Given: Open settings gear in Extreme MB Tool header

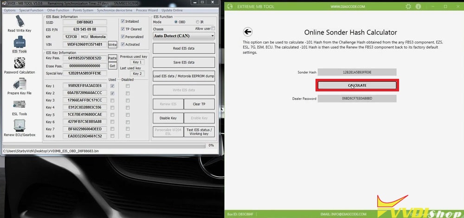Looking at the screenshot, I should pyautogui.click(x=408, y=6).
